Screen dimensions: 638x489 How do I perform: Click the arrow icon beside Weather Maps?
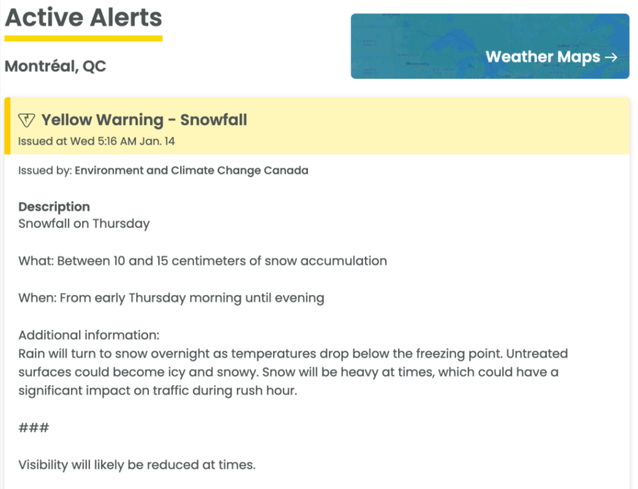click(611, 57)
